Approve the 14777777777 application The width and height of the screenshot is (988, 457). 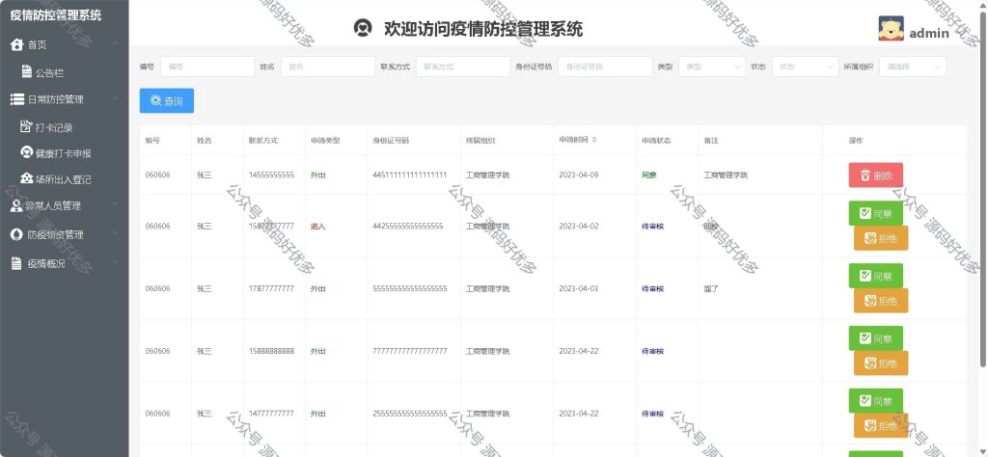click(x=875, y=401)
